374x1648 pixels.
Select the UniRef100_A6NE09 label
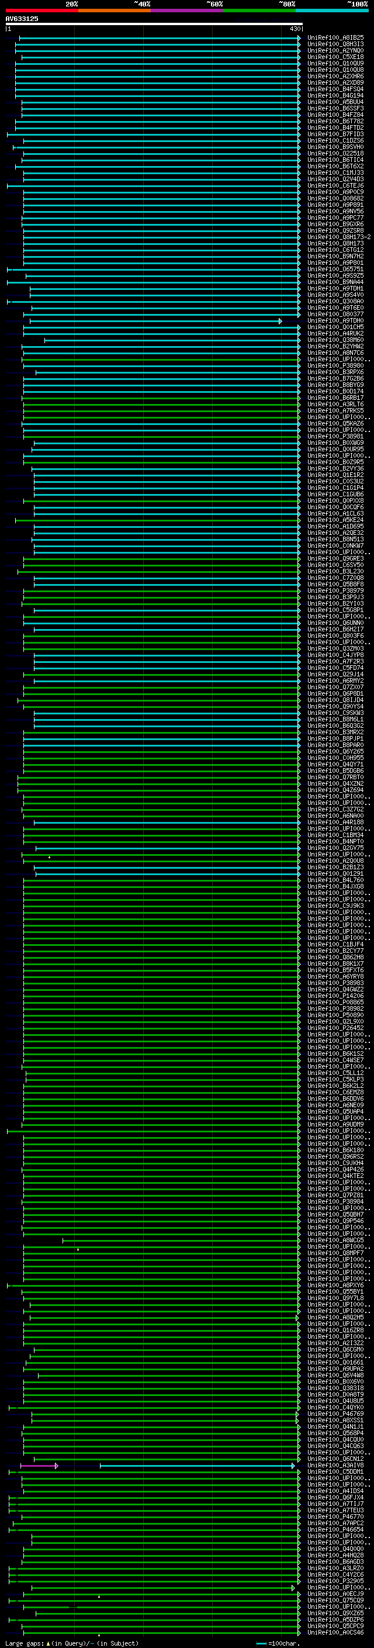[335, 1105]
